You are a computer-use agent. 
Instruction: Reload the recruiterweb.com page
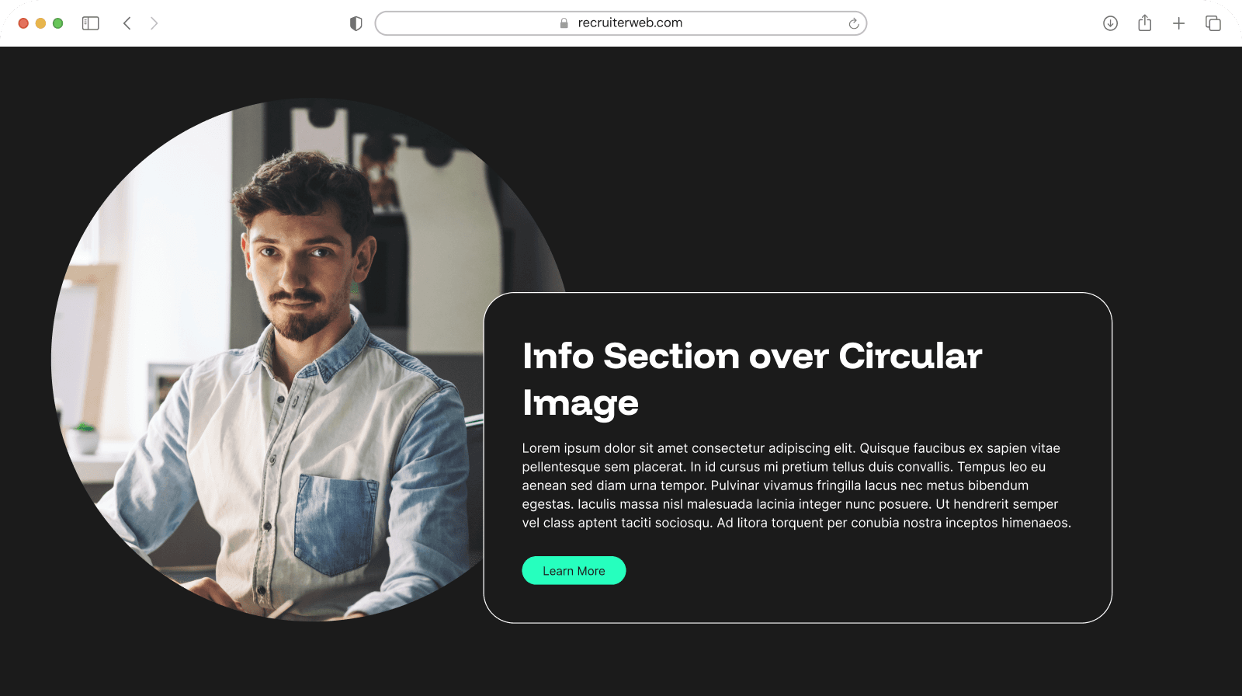(x=853, y=23)
